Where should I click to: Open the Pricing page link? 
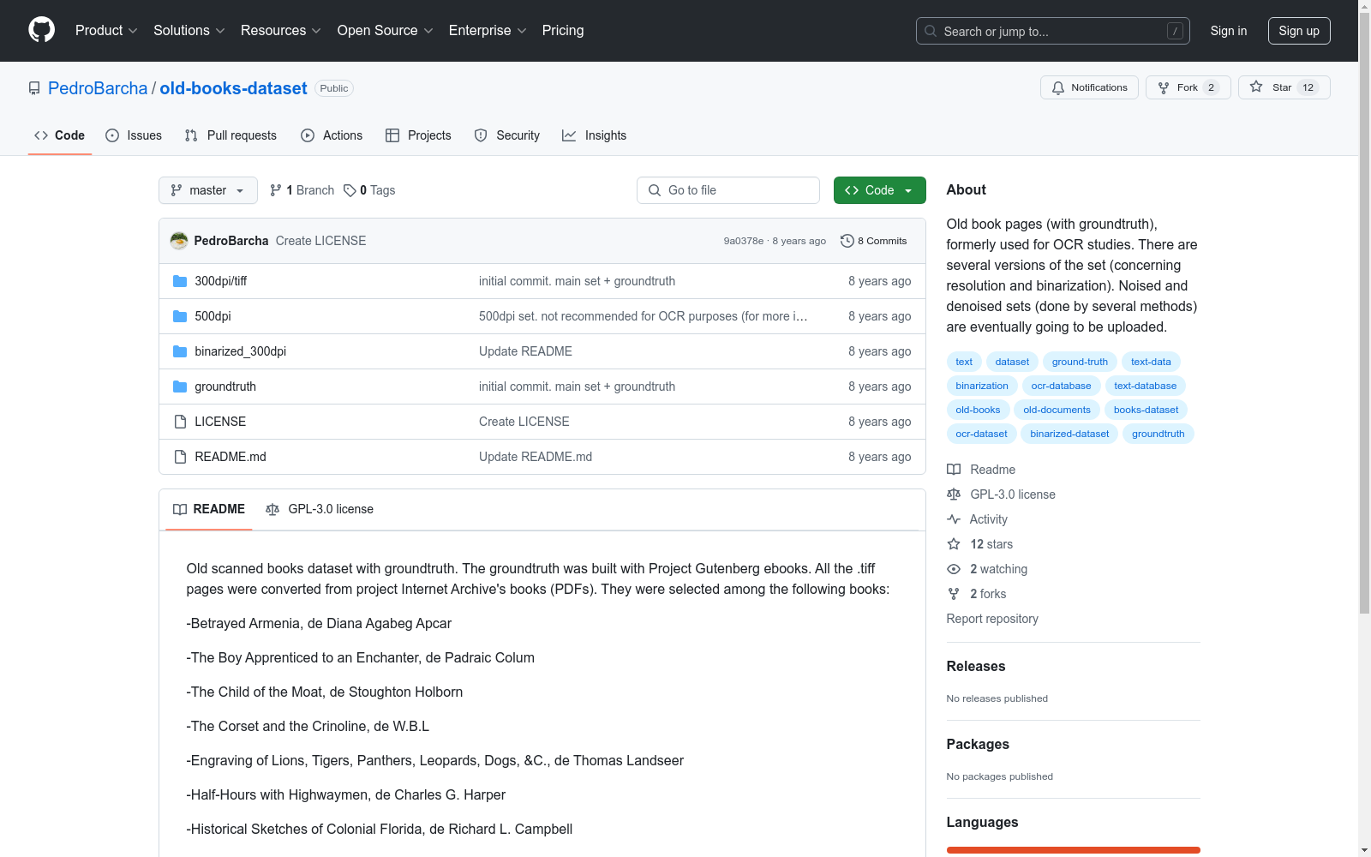(563, 31)
